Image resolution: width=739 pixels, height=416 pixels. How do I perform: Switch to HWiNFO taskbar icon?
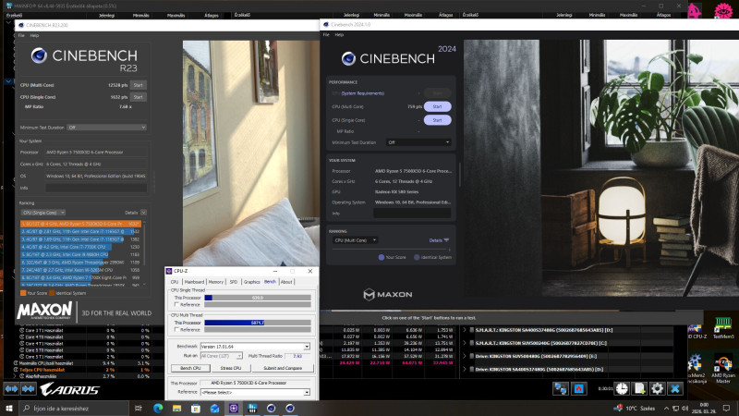coord(252,408)
